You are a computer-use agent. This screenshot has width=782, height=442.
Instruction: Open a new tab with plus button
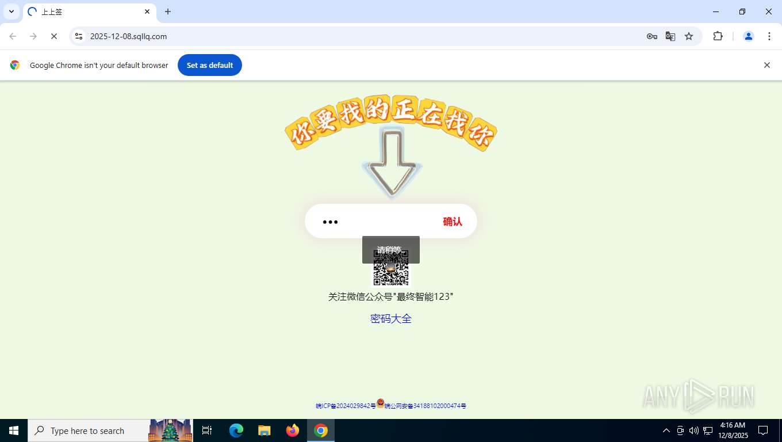(x=168, y=12)
